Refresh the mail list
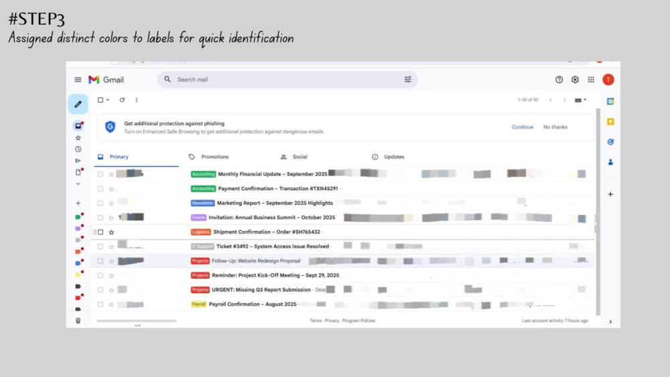Viewport: 670px width, 377px height. coord(122,100)
